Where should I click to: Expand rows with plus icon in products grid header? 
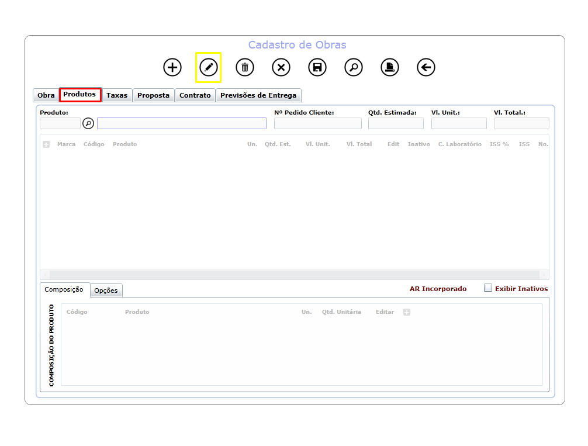[46, 144]
